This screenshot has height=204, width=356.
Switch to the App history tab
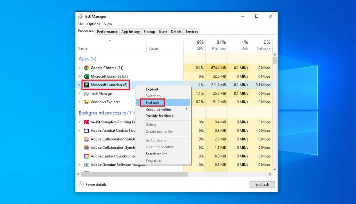click(x=131, y=32)
